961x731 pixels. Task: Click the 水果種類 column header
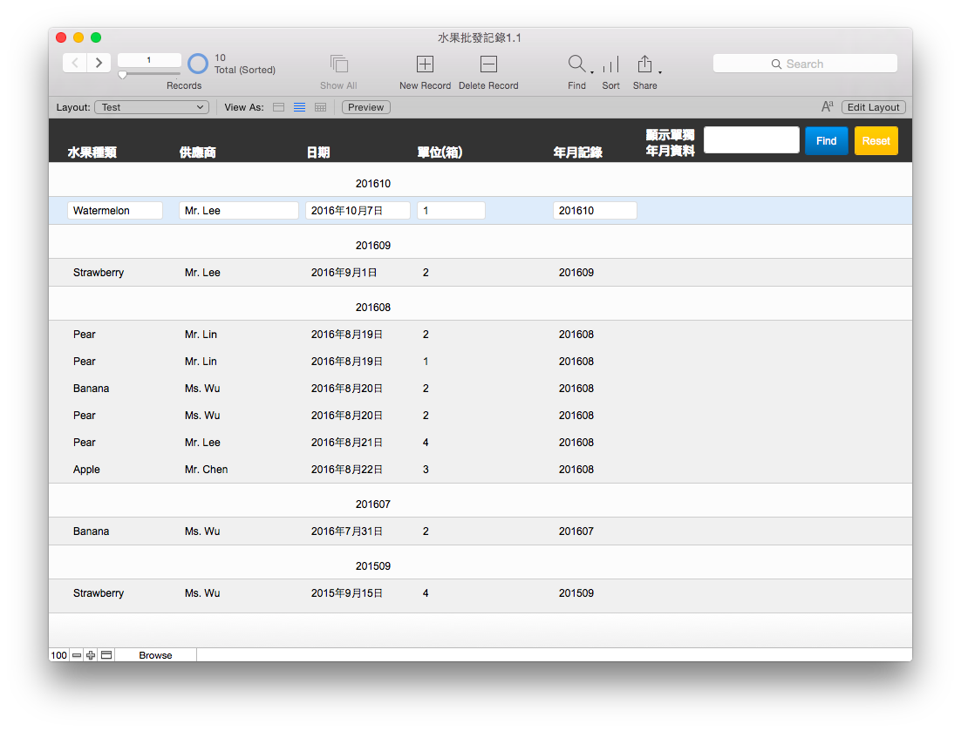tap(92, 152)
